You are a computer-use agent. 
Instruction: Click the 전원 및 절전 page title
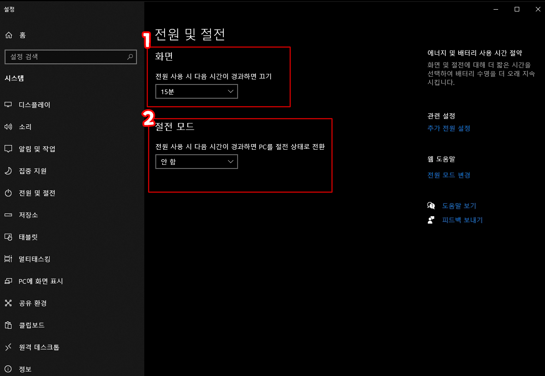tap(190, 34)
